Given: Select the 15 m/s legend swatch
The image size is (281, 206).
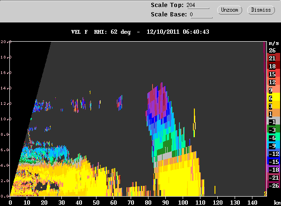Looking at the screenshot, I should click(x=274, y=73).
